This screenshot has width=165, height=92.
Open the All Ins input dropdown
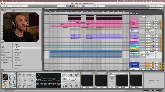click(142, 51)
